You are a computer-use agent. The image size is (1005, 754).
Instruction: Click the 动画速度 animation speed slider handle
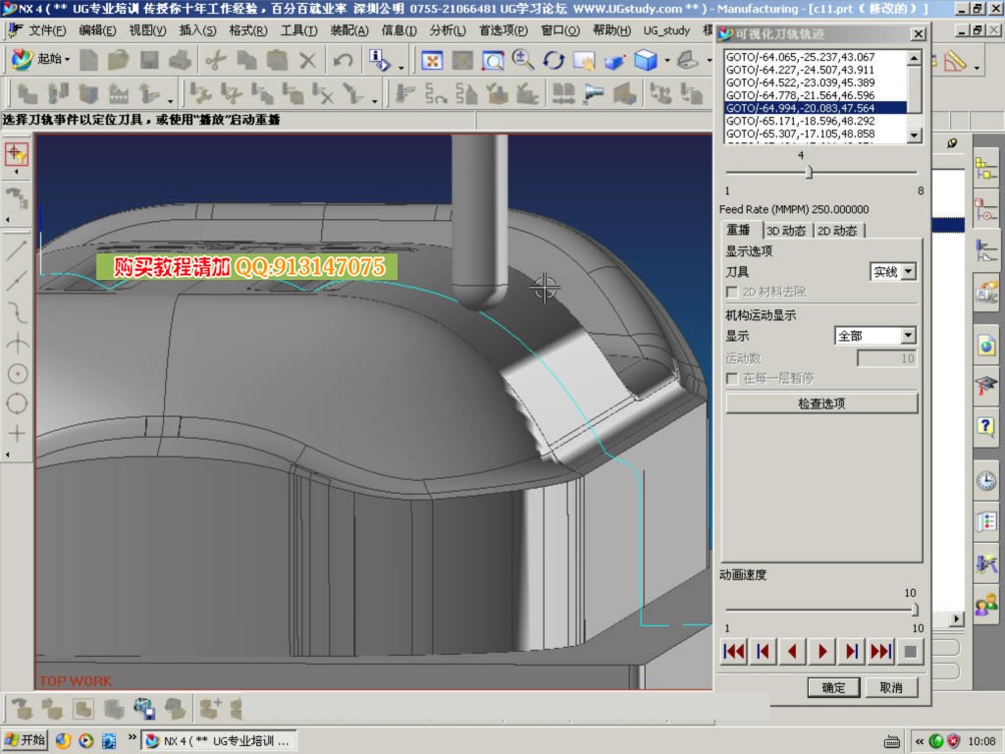coord(915,610)
